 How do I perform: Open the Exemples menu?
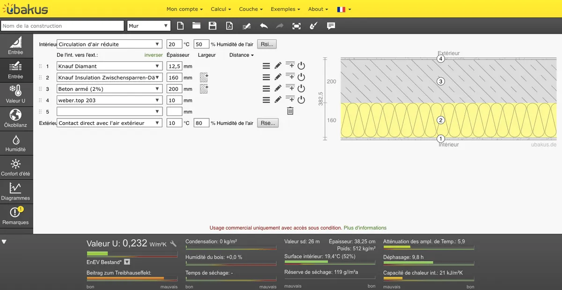(x=286, y=9)
